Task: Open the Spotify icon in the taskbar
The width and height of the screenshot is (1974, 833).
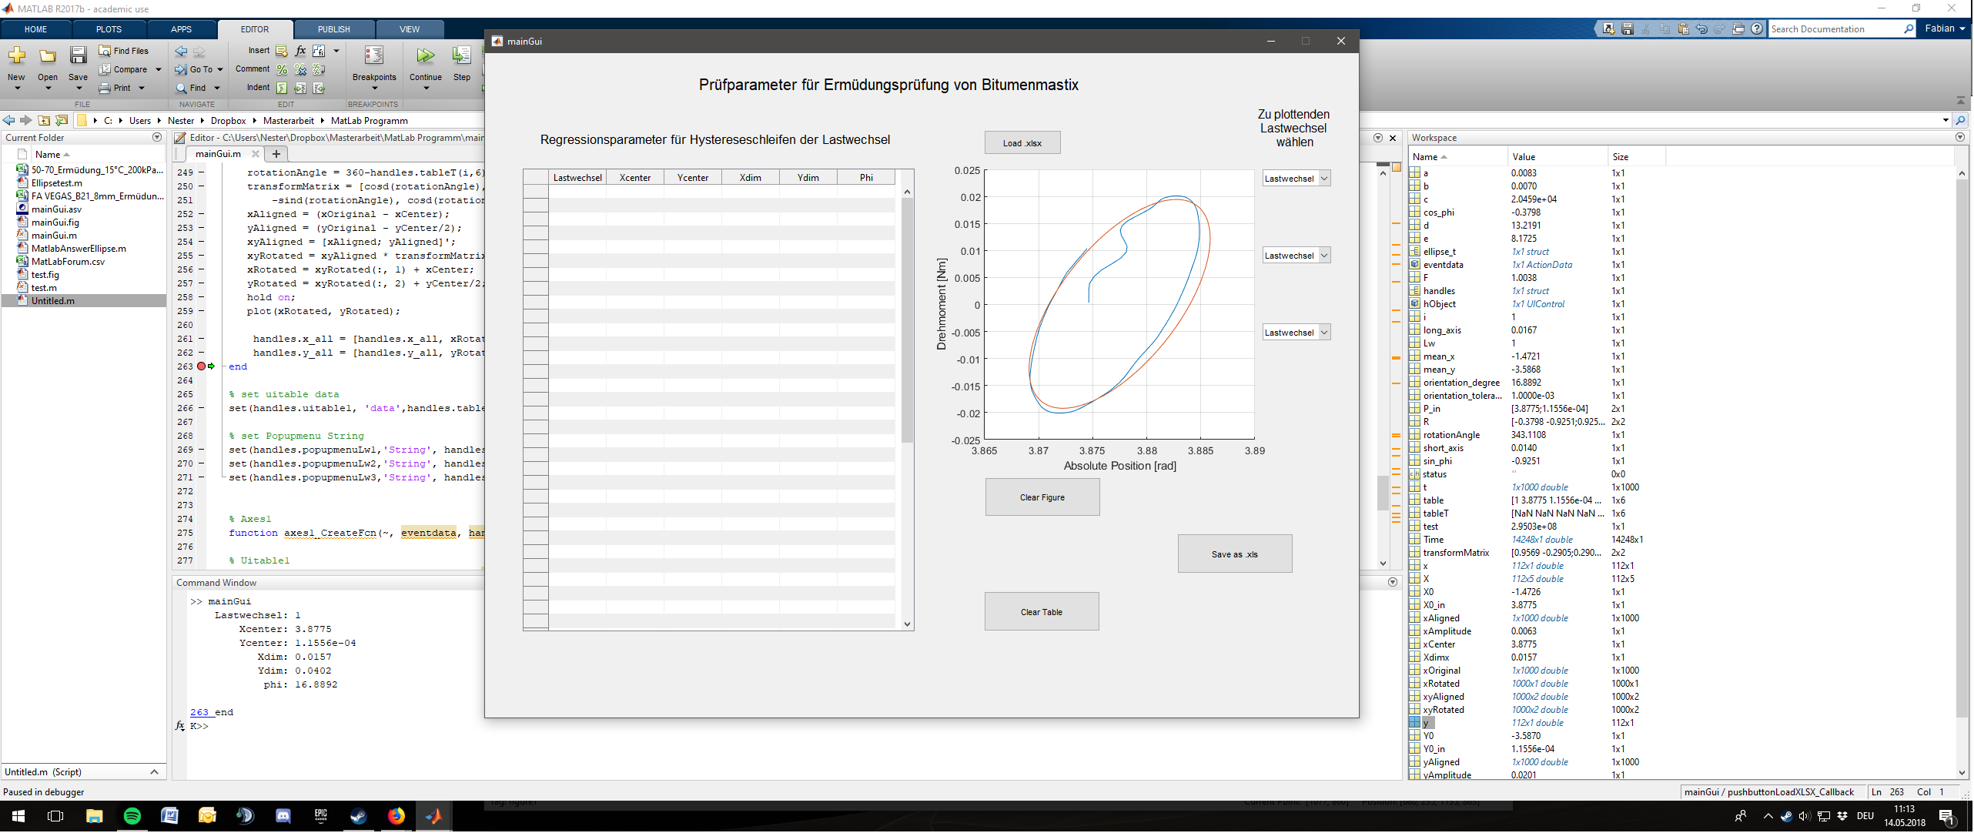Action: 132,816
